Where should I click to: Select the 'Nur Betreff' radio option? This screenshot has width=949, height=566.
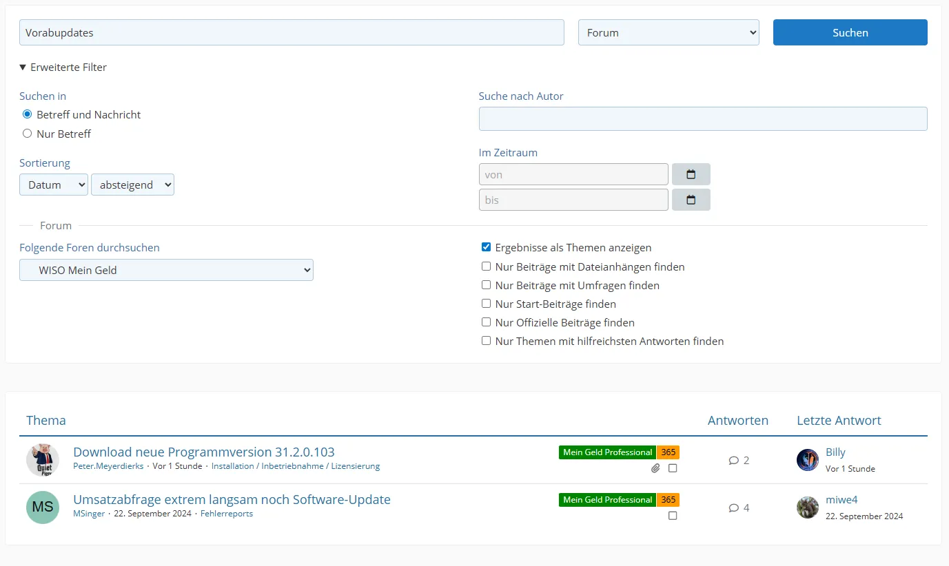pyautogui.click(x=28, y=134)
